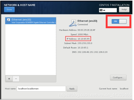Click the CENTOS 7 INSTALLATION heading

114,5
